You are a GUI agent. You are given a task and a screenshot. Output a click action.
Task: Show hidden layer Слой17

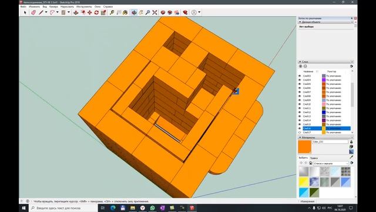pyautogui.click(x=300, y=132)
